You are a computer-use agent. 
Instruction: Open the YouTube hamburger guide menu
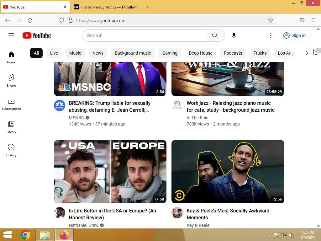pyautogui.click(x=11, y=35)
